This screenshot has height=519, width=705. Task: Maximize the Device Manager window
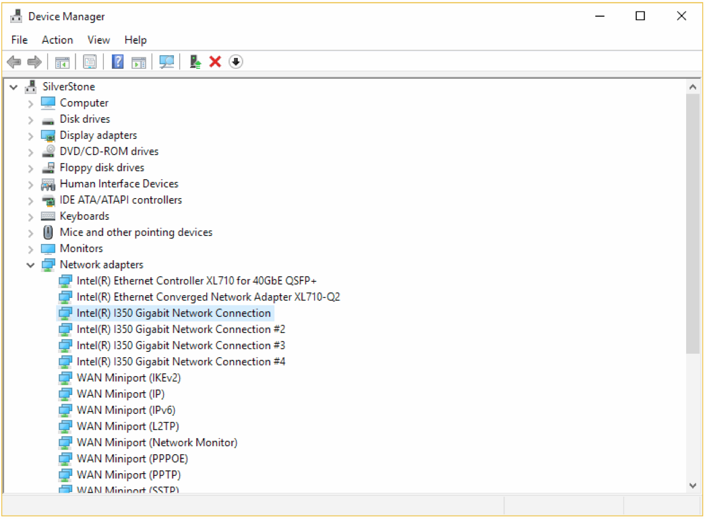click(640, 16)
